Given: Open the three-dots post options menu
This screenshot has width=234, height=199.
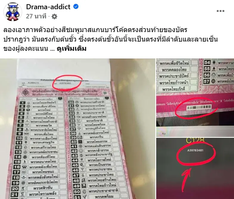Looking at the screenshot, I should pos(220,11).
